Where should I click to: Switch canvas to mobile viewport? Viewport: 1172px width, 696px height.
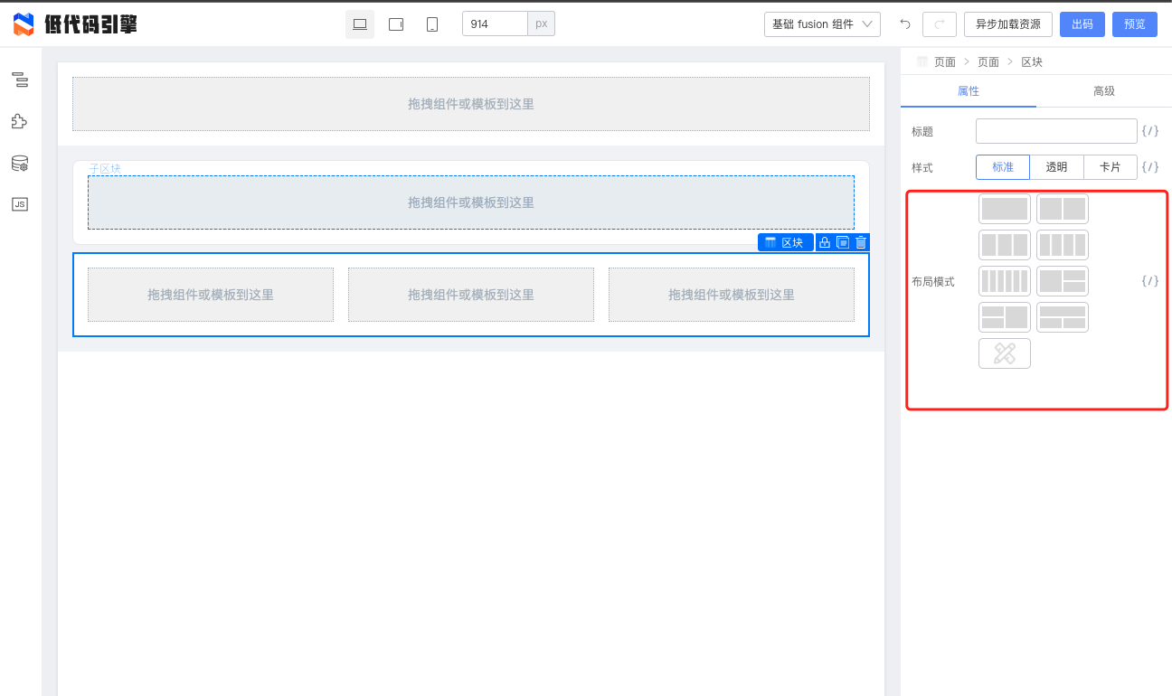click(x=431, y=24)
